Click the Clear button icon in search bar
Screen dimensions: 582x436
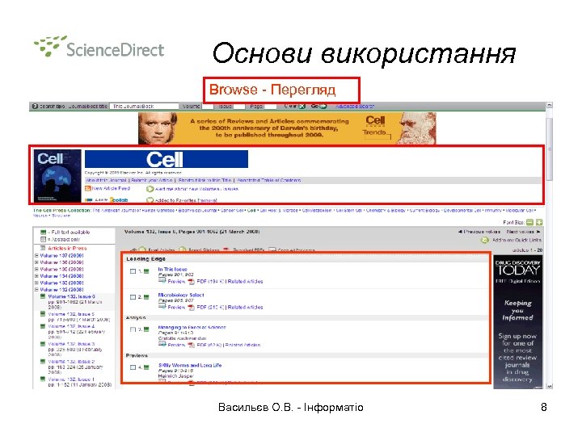[302, 107]
